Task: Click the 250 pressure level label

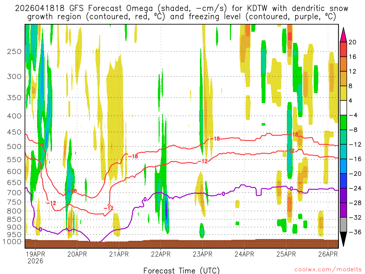Action: pos(14,51)
